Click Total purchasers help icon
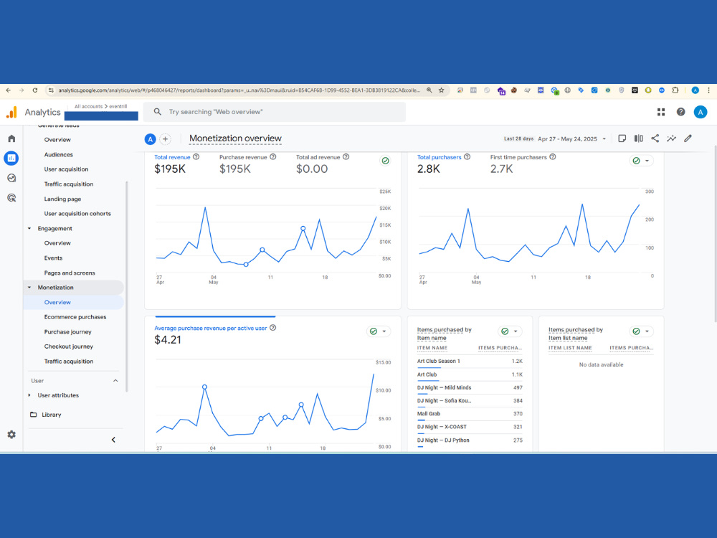The image size is (717, 538). [467, 157]
